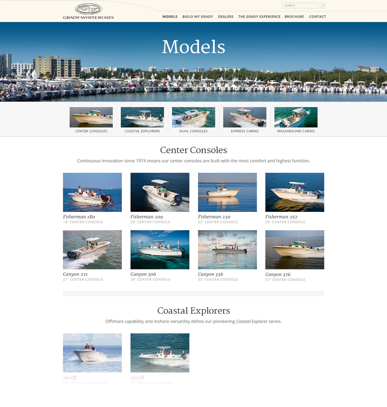The image size is (387, 407).
Task: Open the Brochure menu item
Action: [x=294, y=17]
